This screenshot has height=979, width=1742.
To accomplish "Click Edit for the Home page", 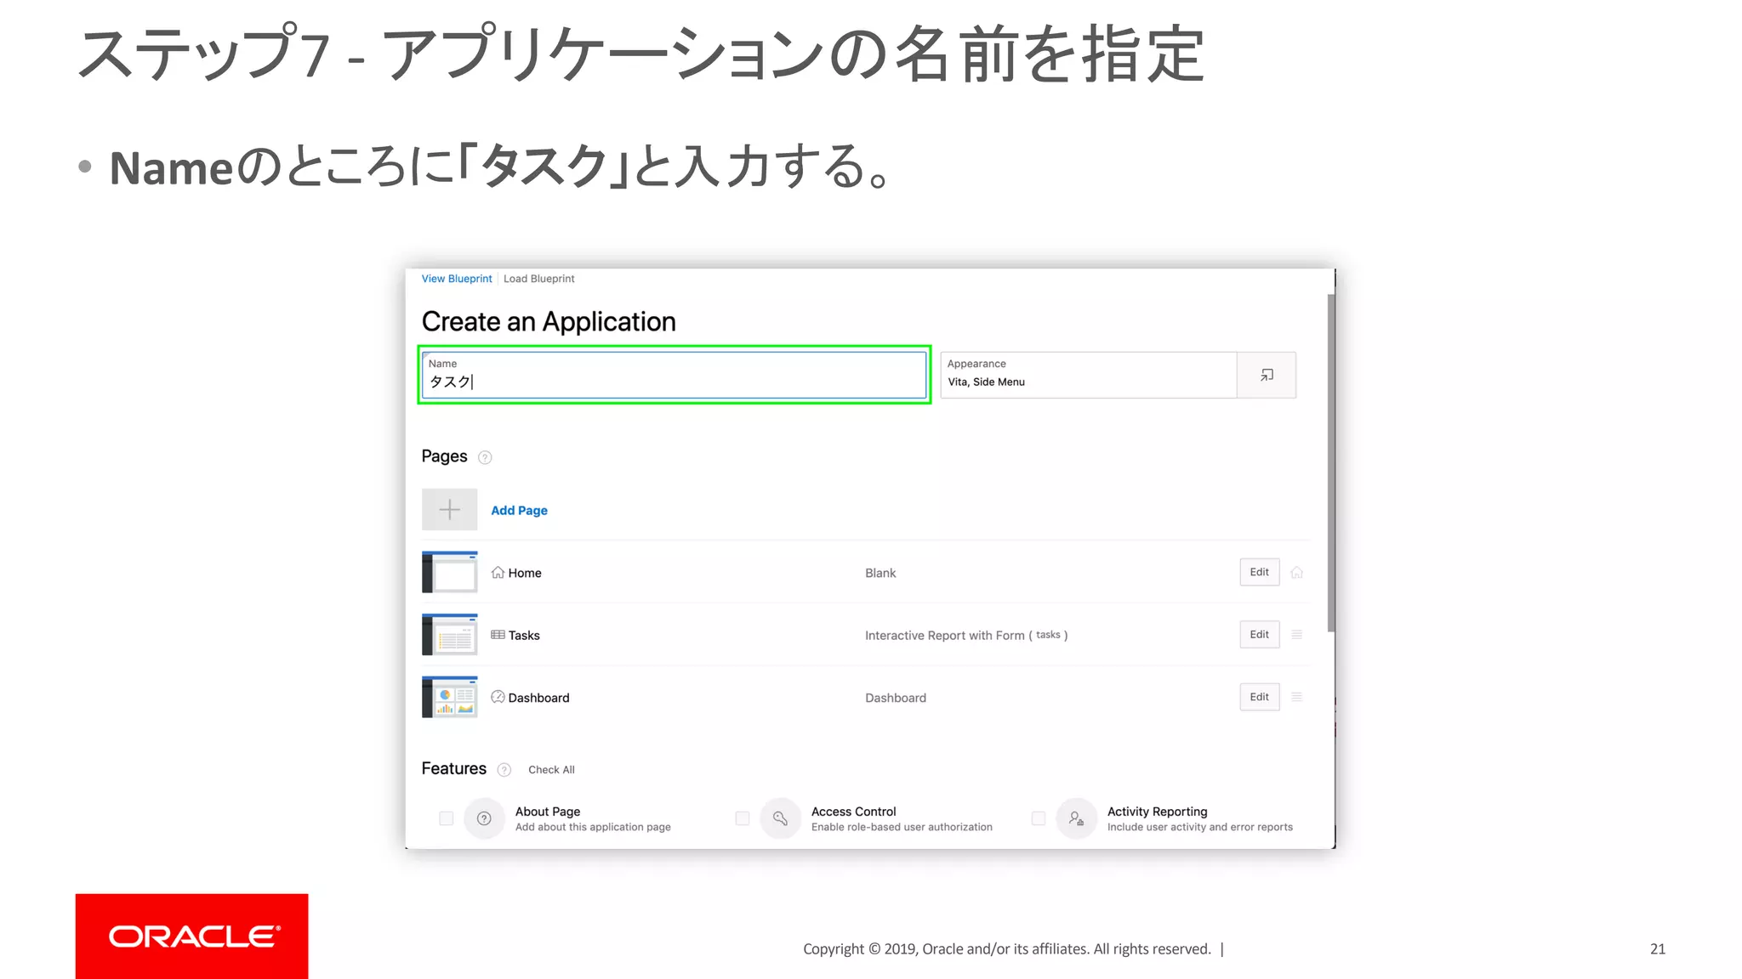I will pos(1260,572).
